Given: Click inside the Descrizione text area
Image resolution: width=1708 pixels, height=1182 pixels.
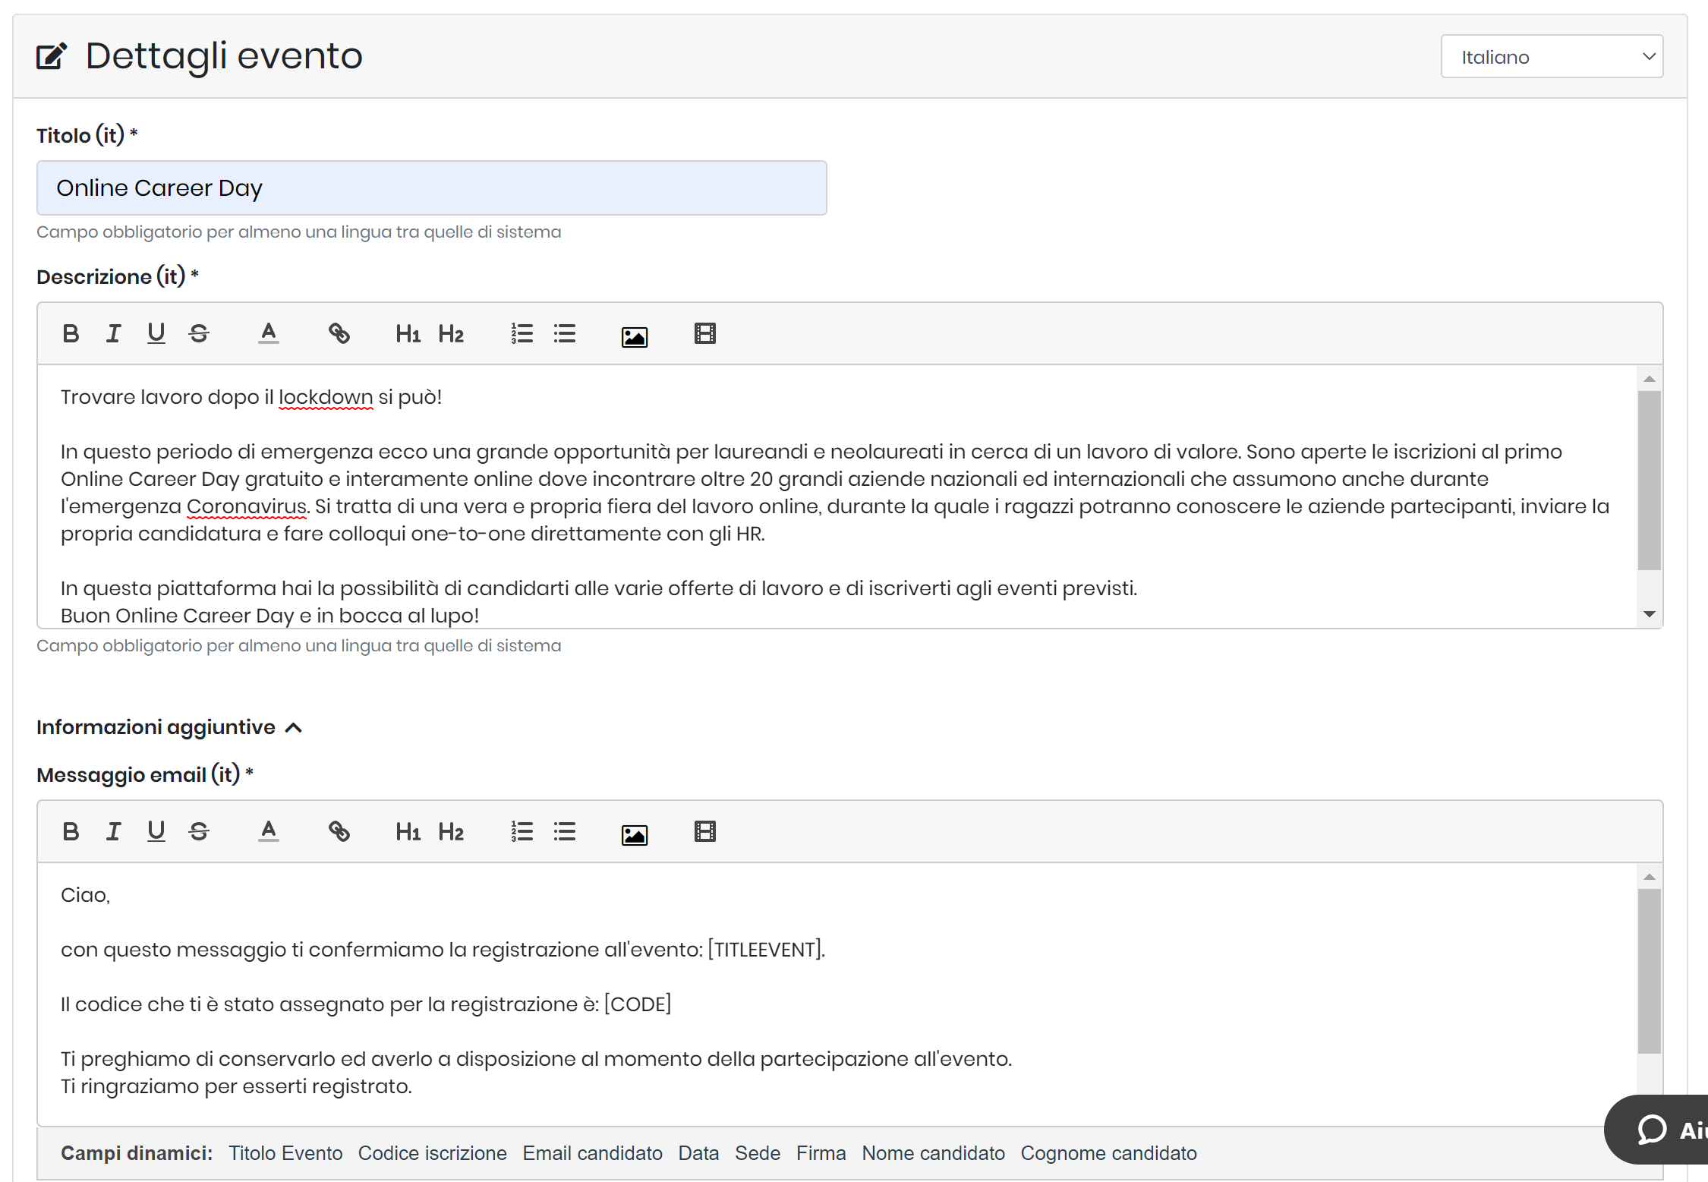Looking at the screenshot, I should tap(837, 496).
